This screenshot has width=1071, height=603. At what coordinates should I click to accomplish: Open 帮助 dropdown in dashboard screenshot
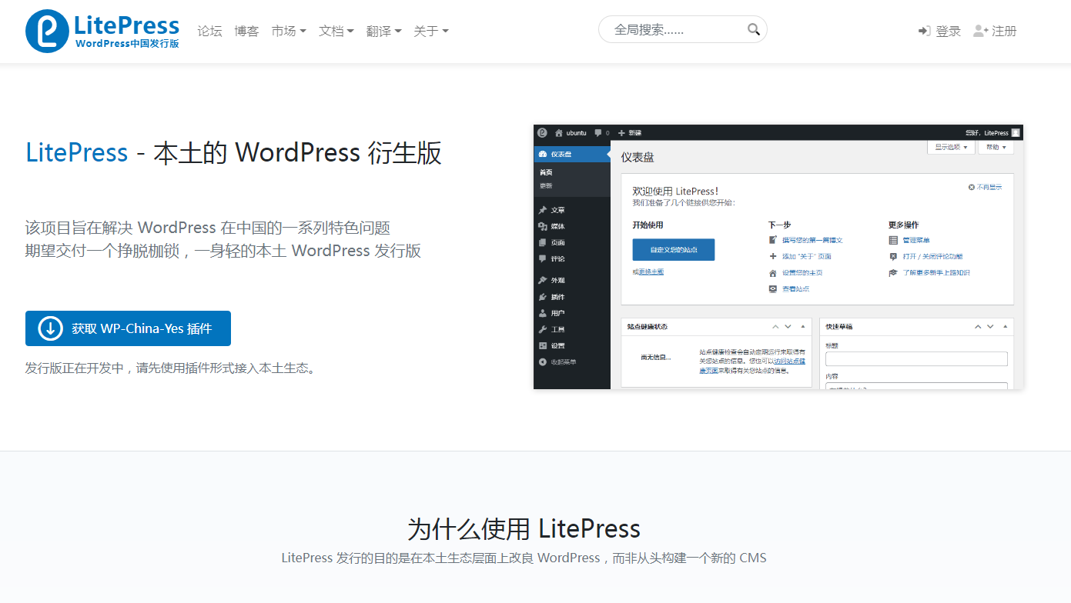click(996, 147)
